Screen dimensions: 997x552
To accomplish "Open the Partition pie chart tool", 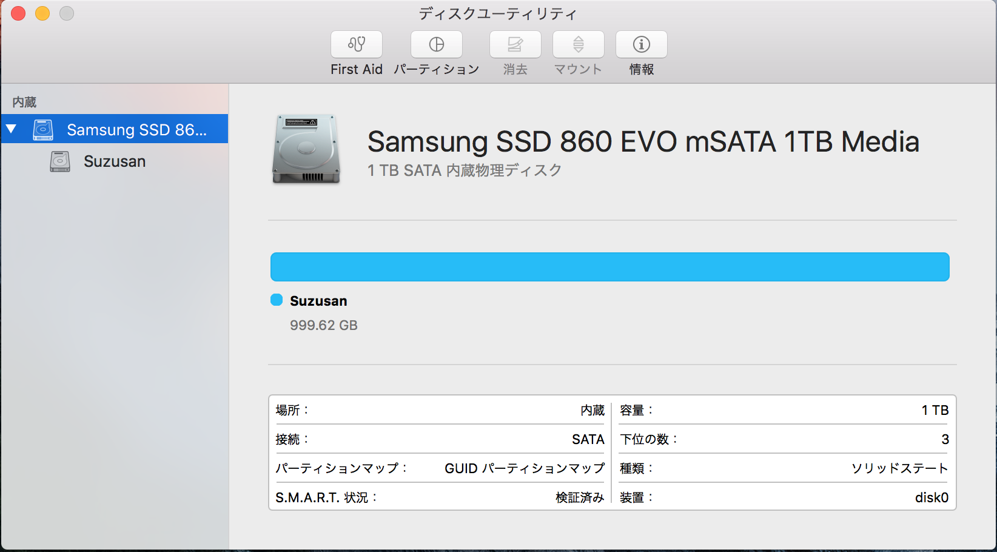I will 436,44.
